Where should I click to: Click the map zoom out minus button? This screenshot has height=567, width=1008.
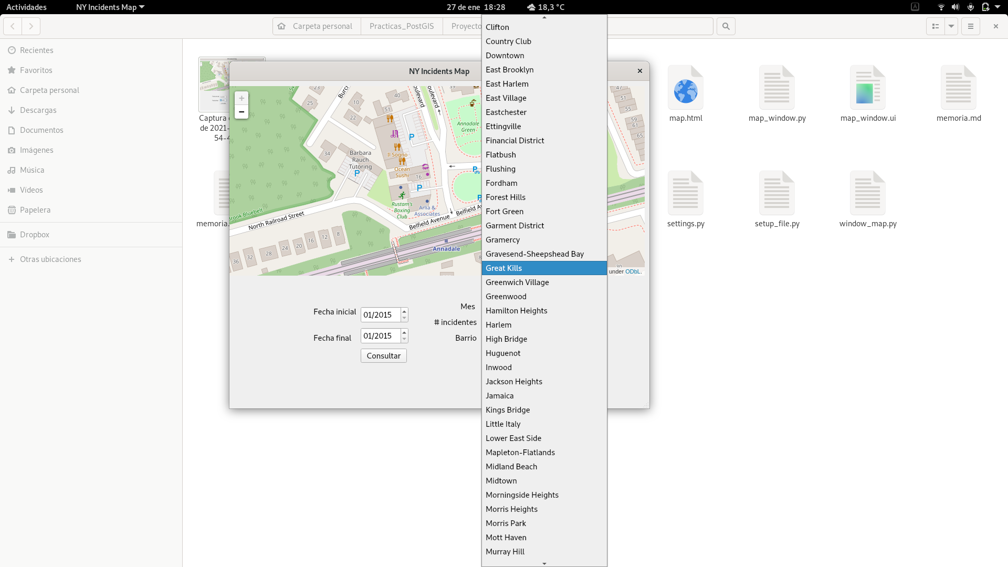(x=241, y=112)
